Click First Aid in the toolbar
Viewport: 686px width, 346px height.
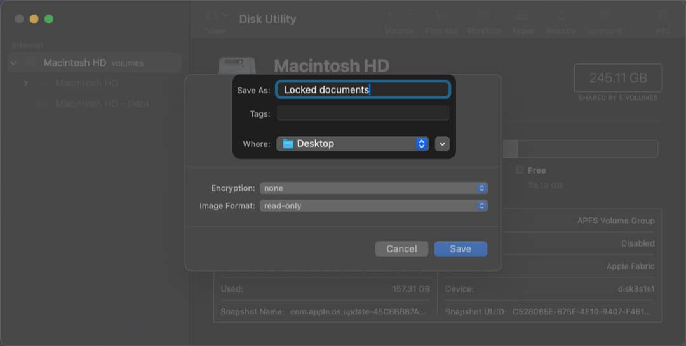(441, 23)
